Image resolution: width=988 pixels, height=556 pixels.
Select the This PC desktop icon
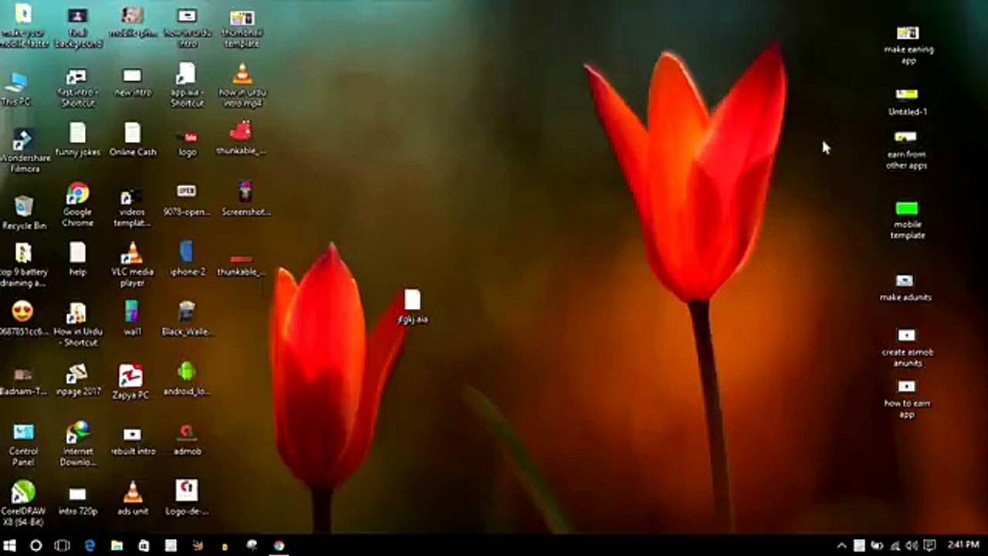[16, 89]
